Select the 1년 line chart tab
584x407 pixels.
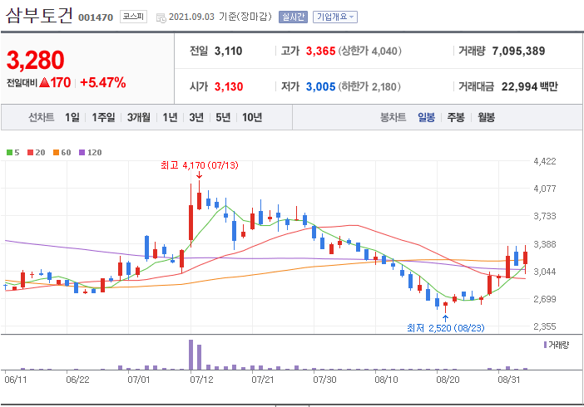tap(170, 118)
